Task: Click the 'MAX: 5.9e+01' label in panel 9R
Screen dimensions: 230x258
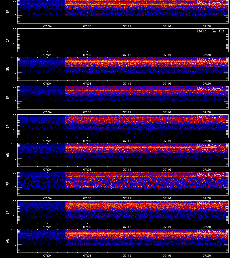Action: (210, 232)
